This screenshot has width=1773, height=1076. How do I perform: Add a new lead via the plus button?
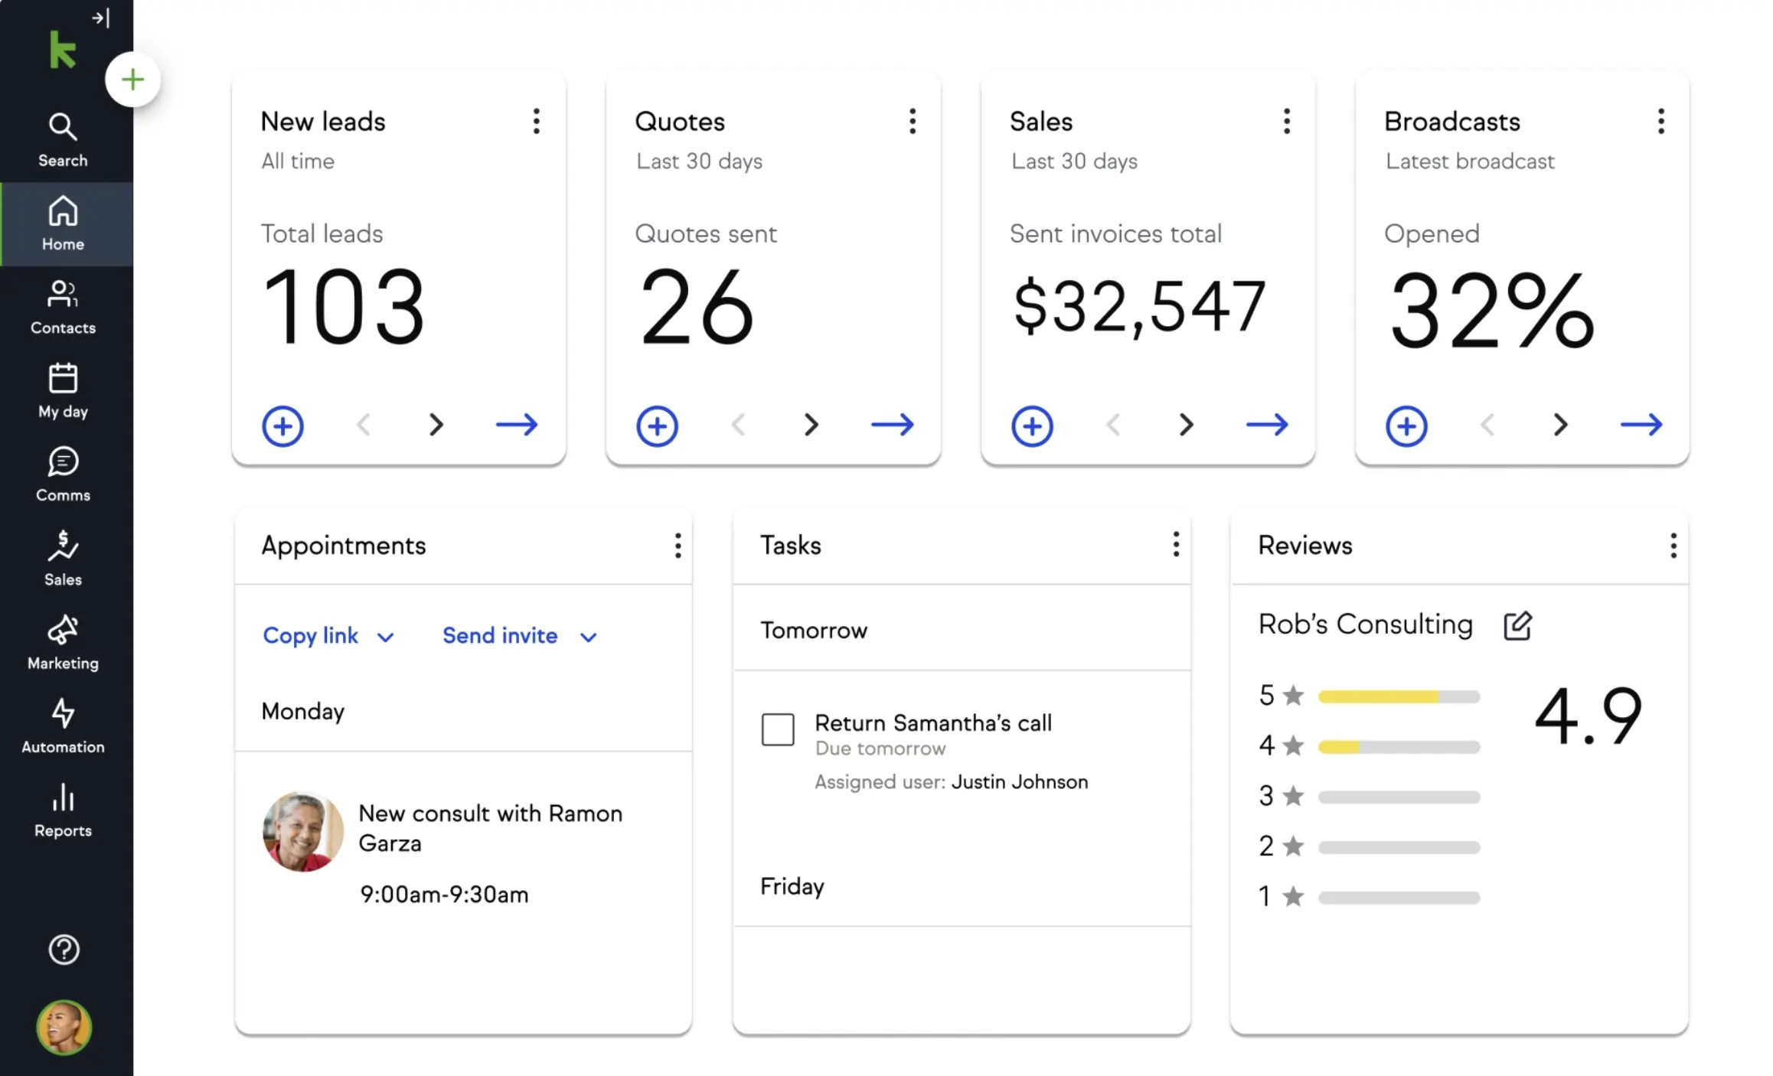click(x=282, y=426)
